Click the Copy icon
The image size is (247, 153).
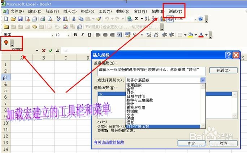tap(81, 19)
